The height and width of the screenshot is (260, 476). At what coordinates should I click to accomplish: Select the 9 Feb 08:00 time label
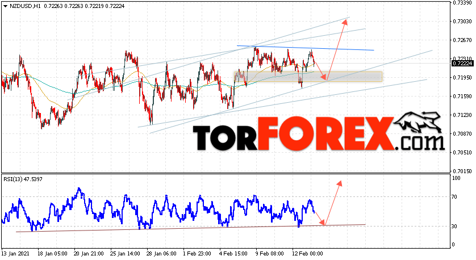pos(270,254)
